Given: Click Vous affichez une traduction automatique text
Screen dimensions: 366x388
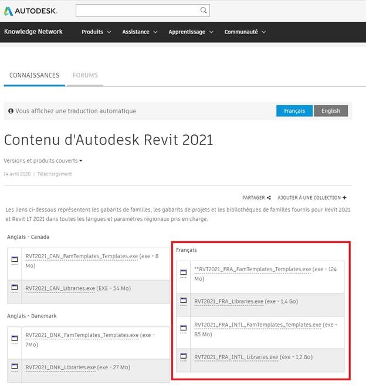Looking at the screenshot, I should point(76,111).
